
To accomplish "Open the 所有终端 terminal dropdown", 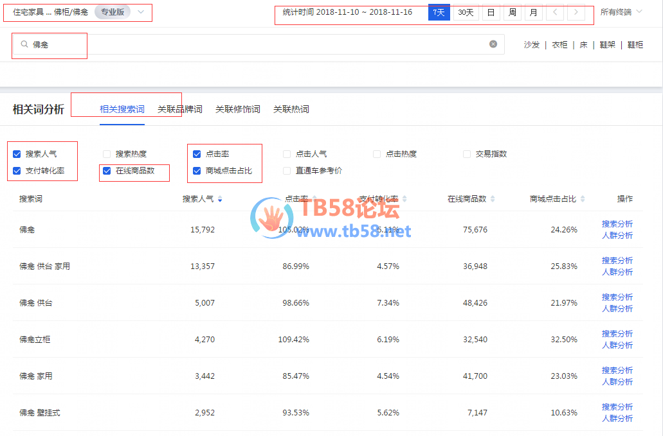I will [621, 12].
